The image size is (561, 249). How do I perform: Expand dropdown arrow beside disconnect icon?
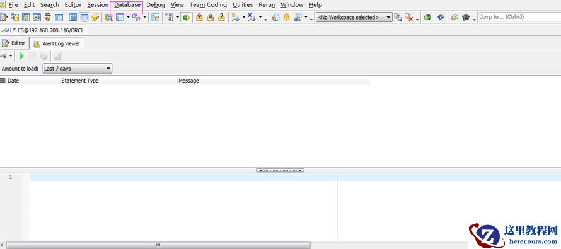pyautogui.click(x=260, y=17)
